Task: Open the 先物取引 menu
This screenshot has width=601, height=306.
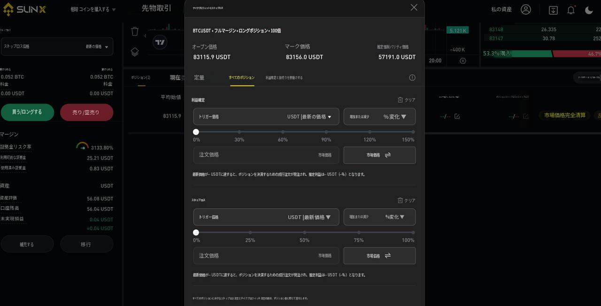Action: pyautogui.click(x=156, y=8)
